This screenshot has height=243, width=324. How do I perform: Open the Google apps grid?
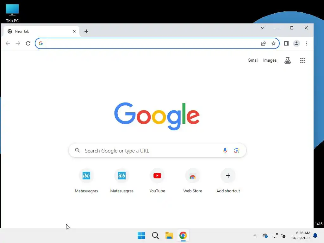click(x=303, y=60)
